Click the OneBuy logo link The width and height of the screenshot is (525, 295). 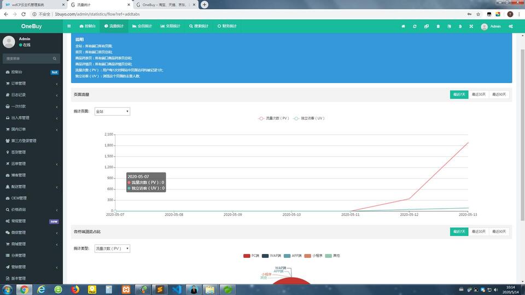[31, 26]
